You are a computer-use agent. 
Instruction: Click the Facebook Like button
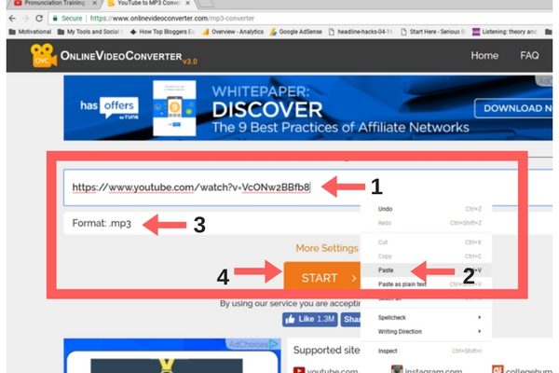point(310,319)
